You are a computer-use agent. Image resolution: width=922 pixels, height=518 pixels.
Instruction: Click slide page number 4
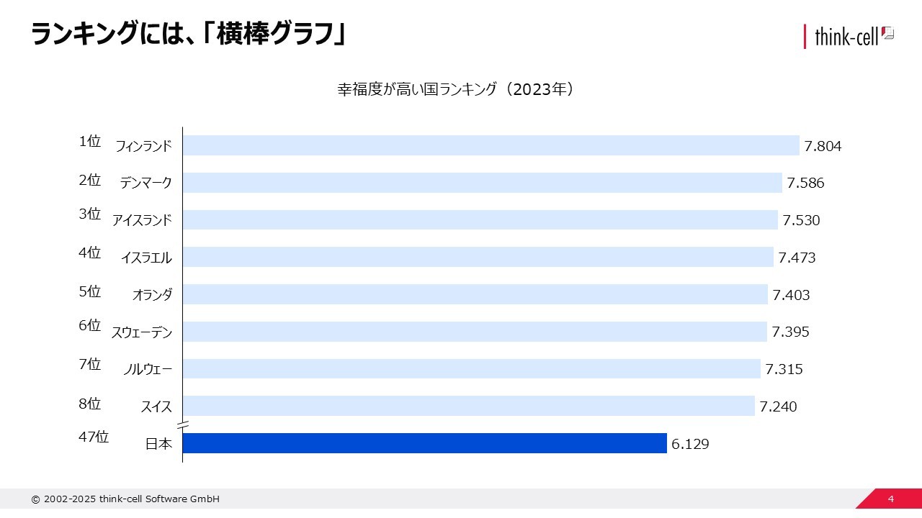(891, 499)
